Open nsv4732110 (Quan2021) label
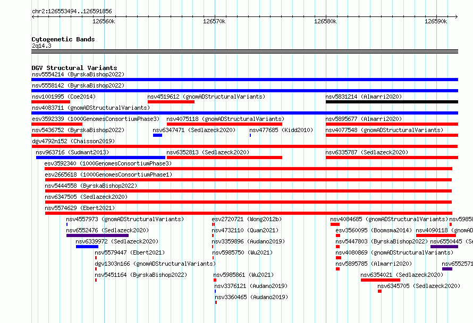 245,230
